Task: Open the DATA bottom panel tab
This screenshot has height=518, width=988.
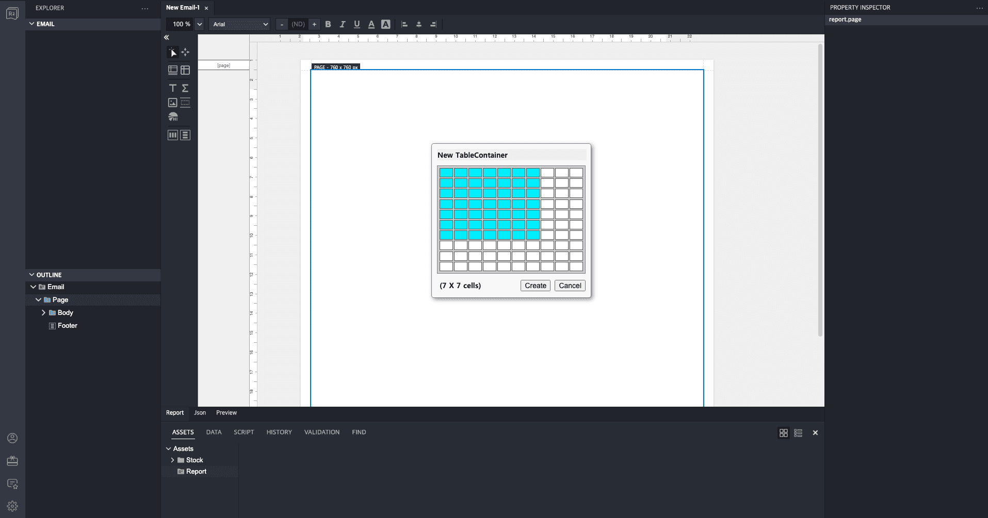Action: coord(214,432)
